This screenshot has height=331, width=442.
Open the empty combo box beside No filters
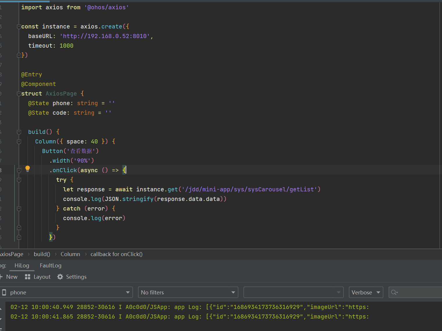[x=294, y=292]
